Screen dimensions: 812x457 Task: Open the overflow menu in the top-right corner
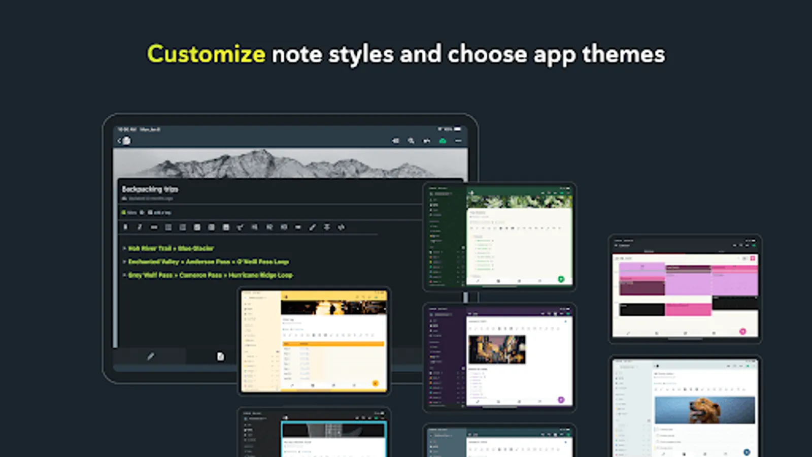(x=458, y=141)
